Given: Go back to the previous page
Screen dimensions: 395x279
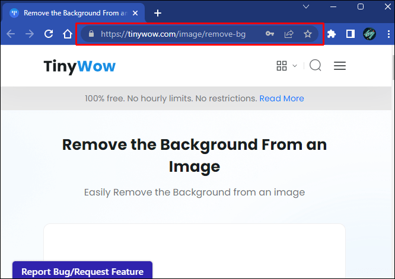Looking at the screenshot, I should tap(11, 34).
